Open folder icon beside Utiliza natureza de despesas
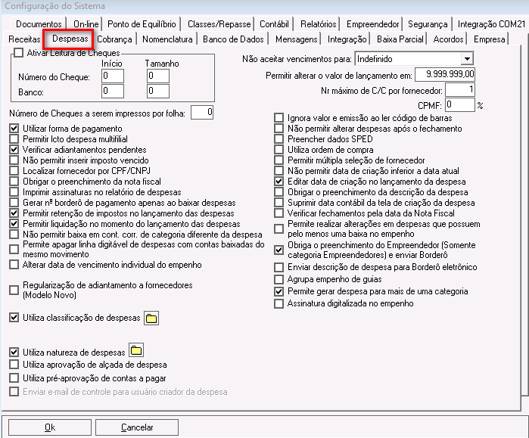This screenshot has width=529, height=438. click(x=136, y=350)
